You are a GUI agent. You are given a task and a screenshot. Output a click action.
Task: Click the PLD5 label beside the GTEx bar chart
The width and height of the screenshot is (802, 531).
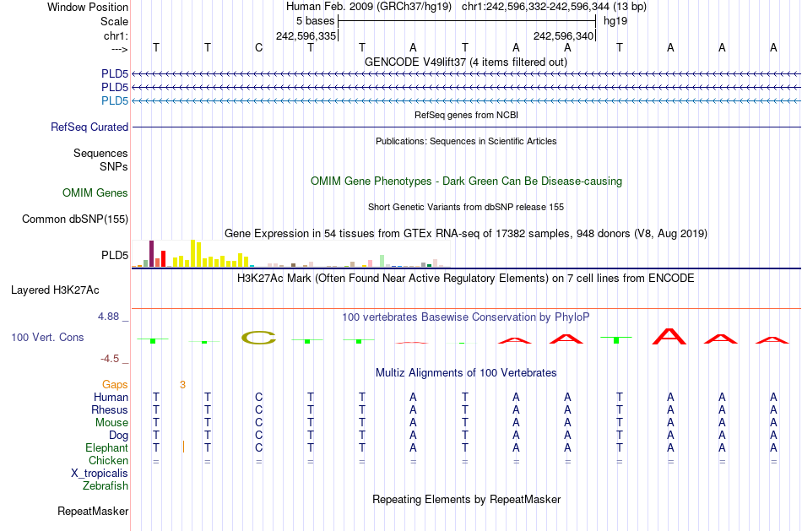point(115,255)
